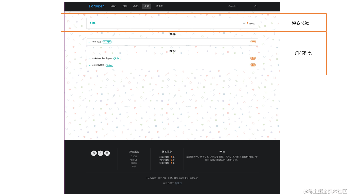Click the magnifier search icon
The height and width of the screenshot is (196, 349).
pyautogui.click(x=255, y=6)
